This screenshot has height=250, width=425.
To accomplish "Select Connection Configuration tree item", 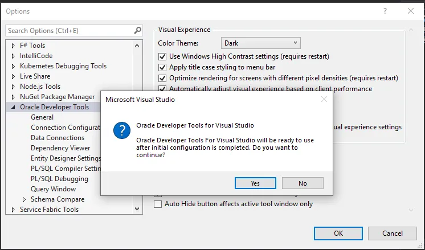I will pyautogui.click(x=66, y=128).
